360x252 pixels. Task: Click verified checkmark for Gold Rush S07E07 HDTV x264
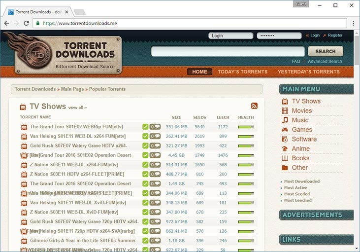[x=145, y=145]
